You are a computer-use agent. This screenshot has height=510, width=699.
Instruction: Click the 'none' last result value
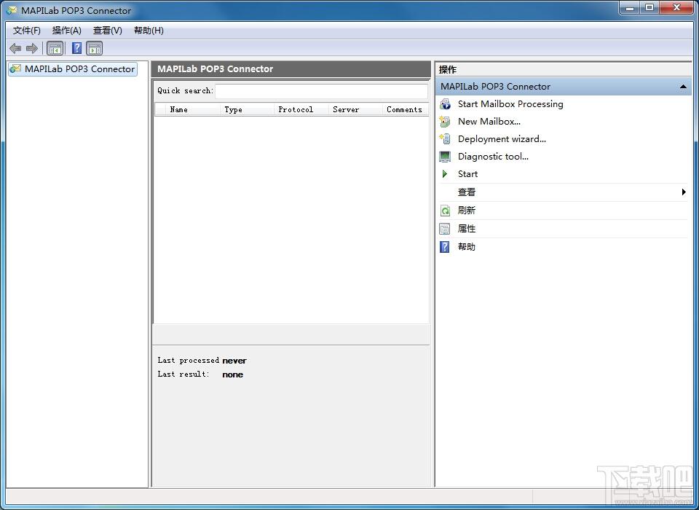[233, 374]
